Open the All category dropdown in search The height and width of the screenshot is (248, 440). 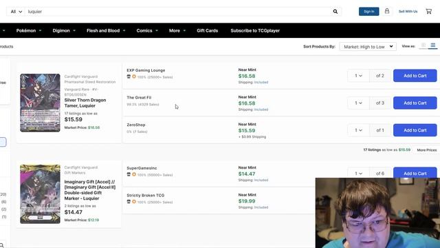click(16, 12)
